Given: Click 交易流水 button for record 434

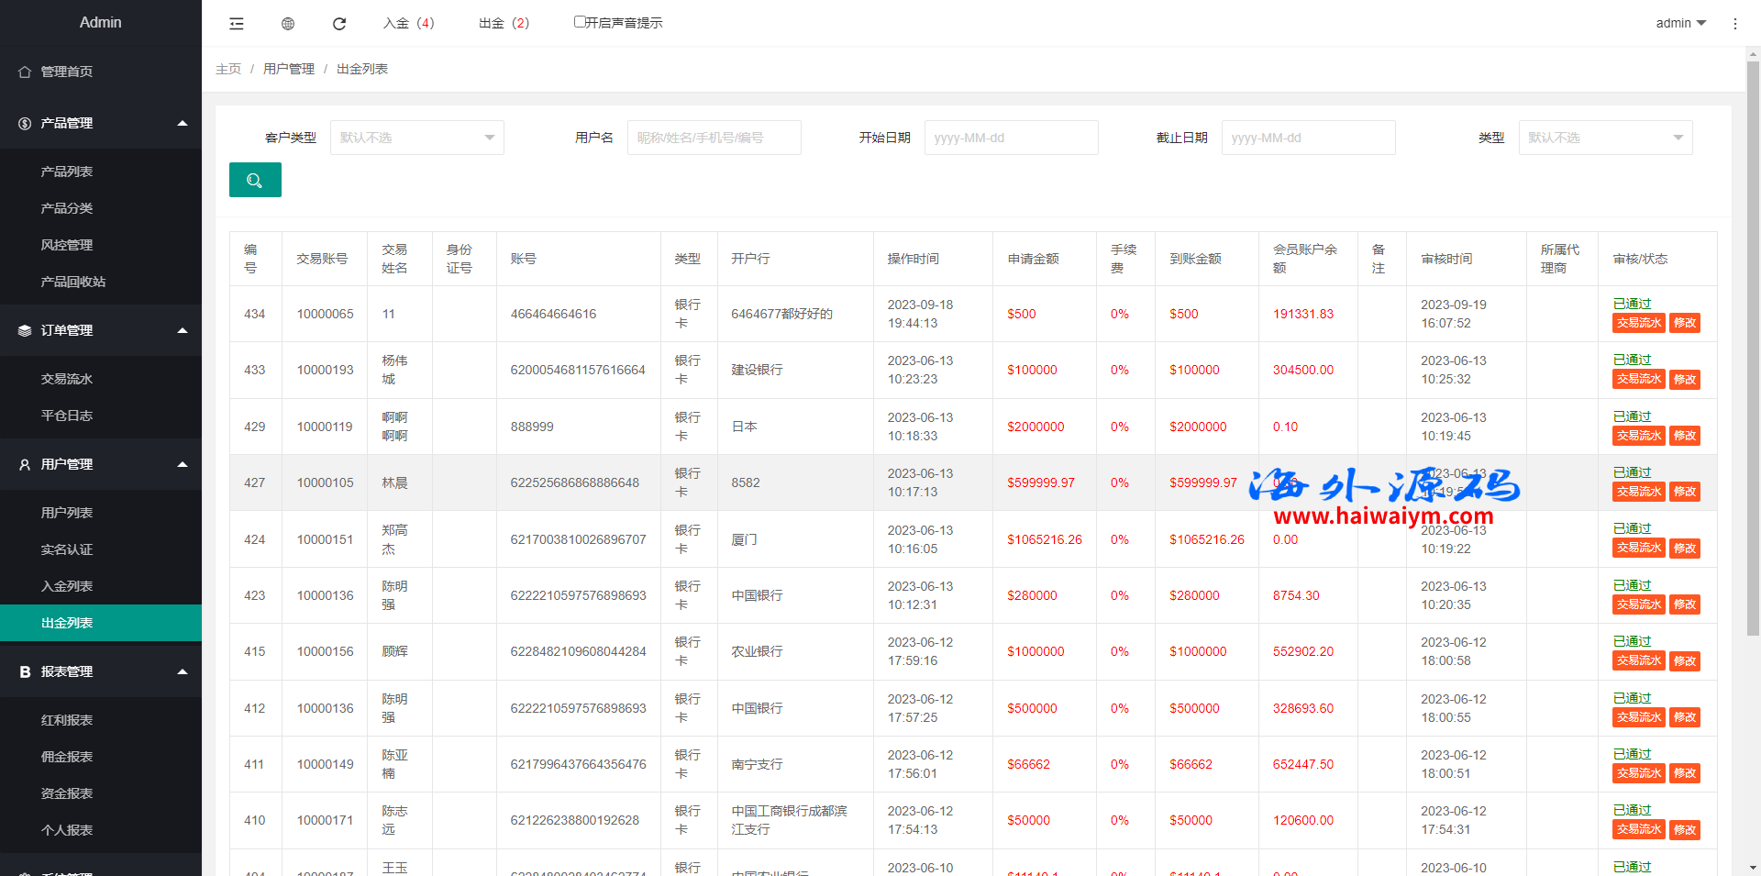Looking at the screenshot, I should [x=1638, y=323].
